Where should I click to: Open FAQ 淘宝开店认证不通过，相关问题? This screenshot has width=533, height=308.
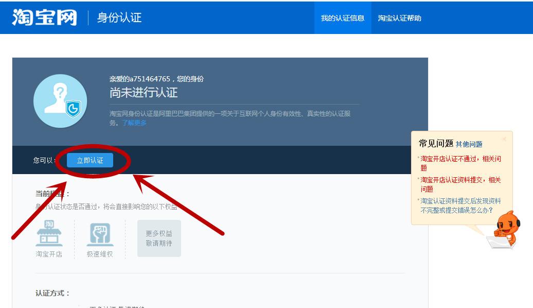pyautogui.click(x=460, y=163)
